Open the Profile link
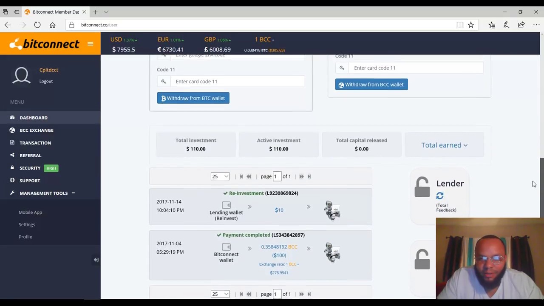Screen dimensions: 544x306 (25, 237)
